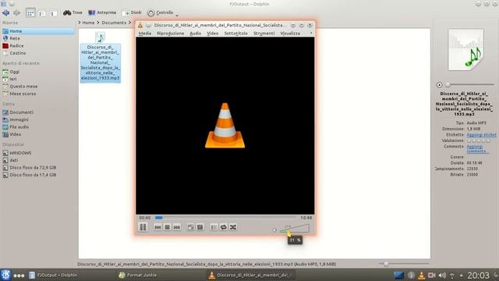Switch Dolphin to compact view

(x=41, y=13)
